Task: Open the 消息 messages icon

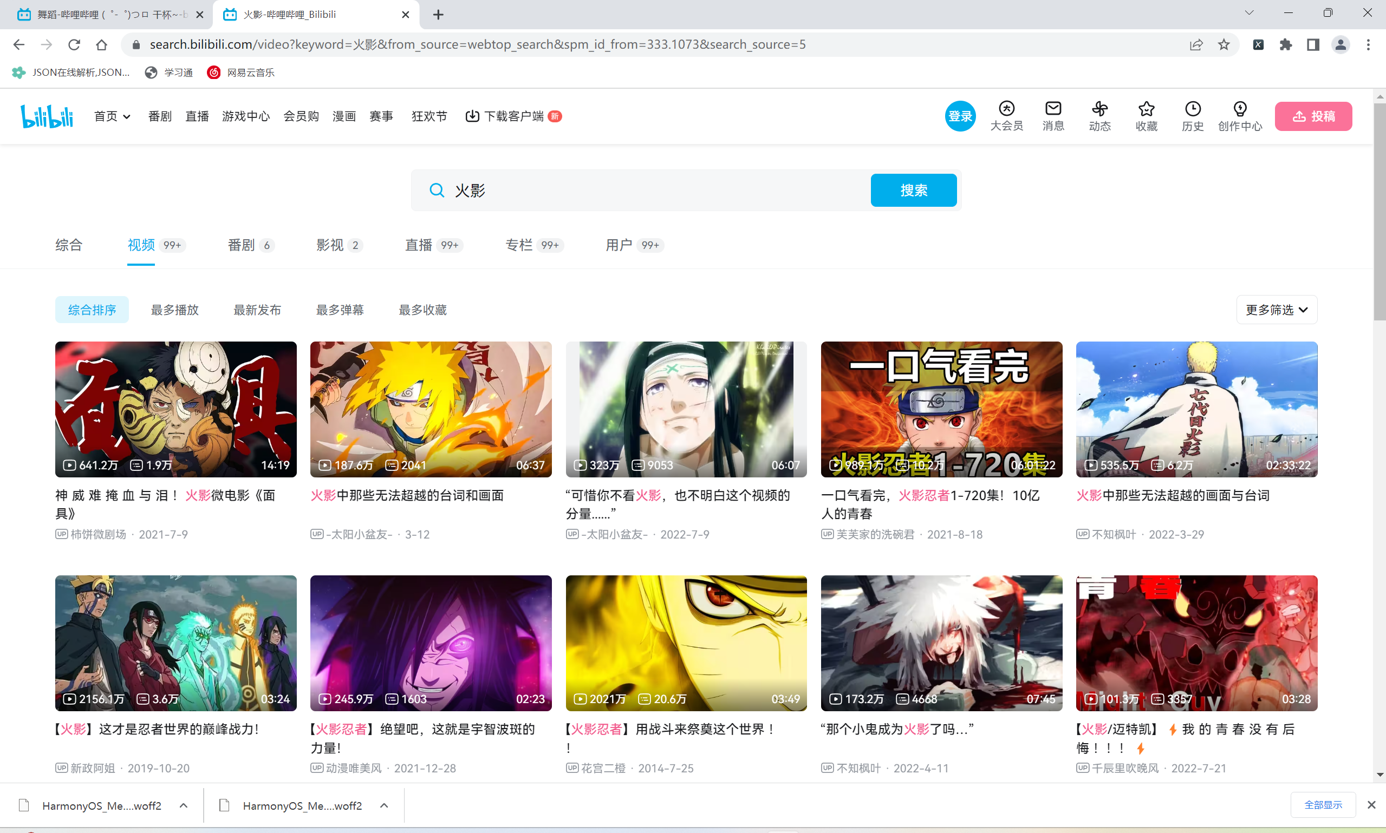Action: click(x=1053, y=115)
